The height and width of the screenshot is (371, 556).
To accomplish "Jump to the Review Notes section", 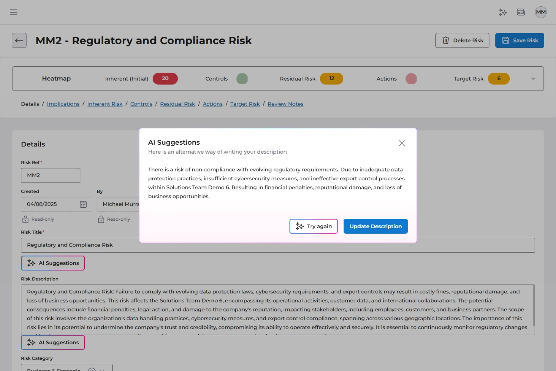I will (285, 104).
